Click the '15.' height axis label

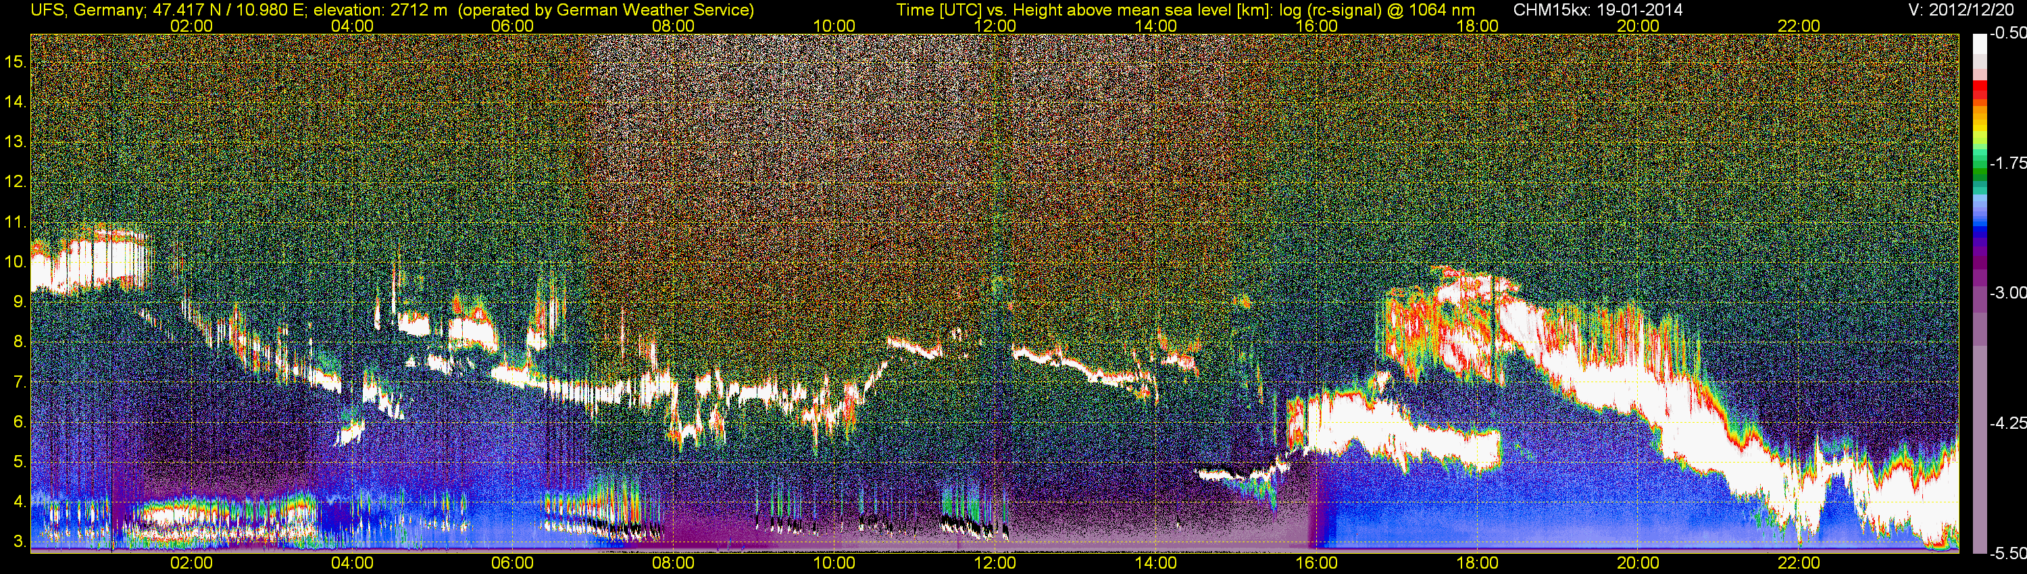(16, 61)
